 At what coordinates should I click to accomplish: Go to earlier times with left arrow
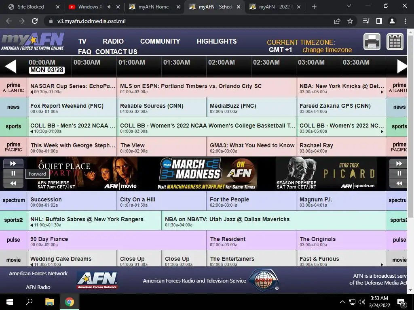11,66
